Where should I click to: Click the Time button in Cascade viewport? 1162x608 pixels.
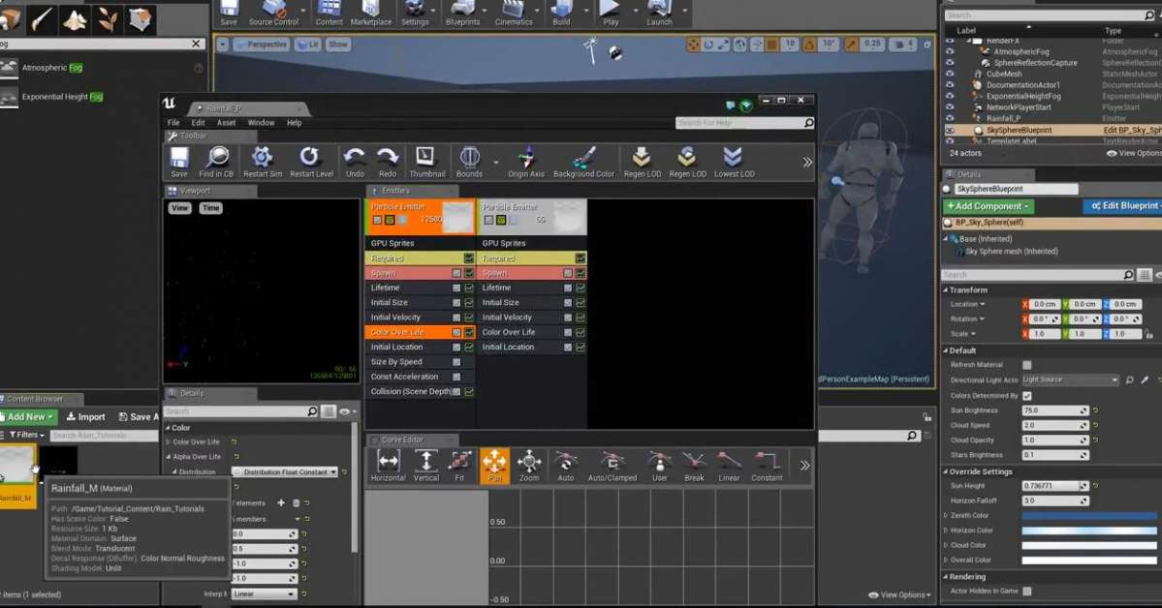click(211, 208)
